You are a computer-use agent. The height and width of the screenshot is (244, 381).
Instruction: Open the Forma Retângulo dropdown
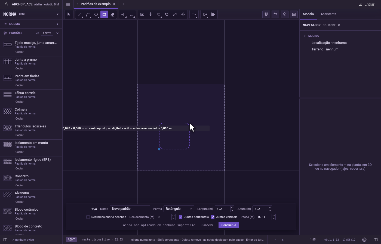point(179,209)
